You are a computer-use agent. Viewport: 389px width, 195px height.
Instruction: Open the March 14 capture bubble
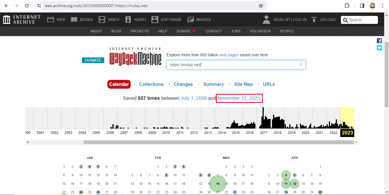tap(218, 184)
